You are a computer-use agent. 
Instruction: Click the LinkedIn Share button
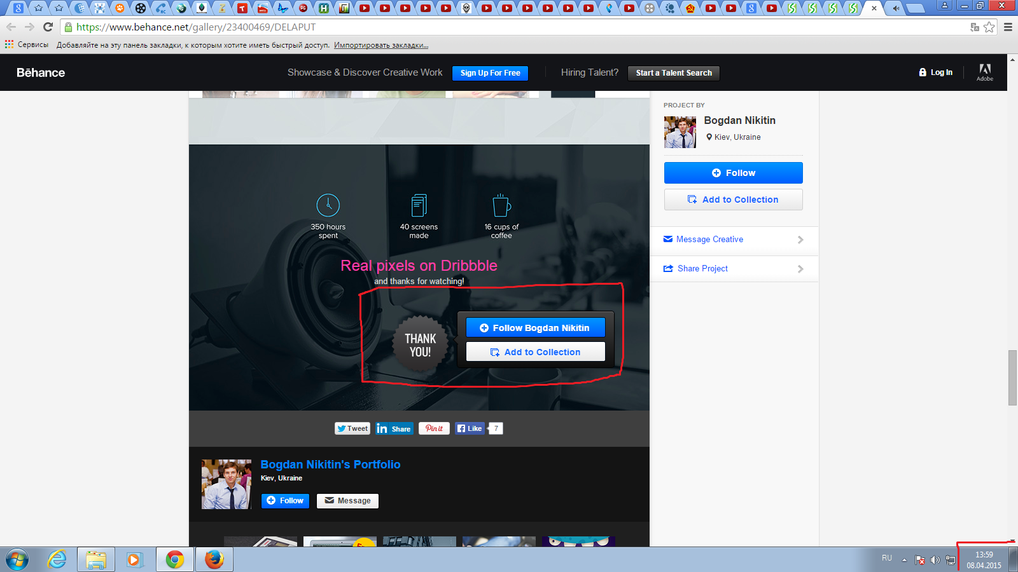[394, 428]
